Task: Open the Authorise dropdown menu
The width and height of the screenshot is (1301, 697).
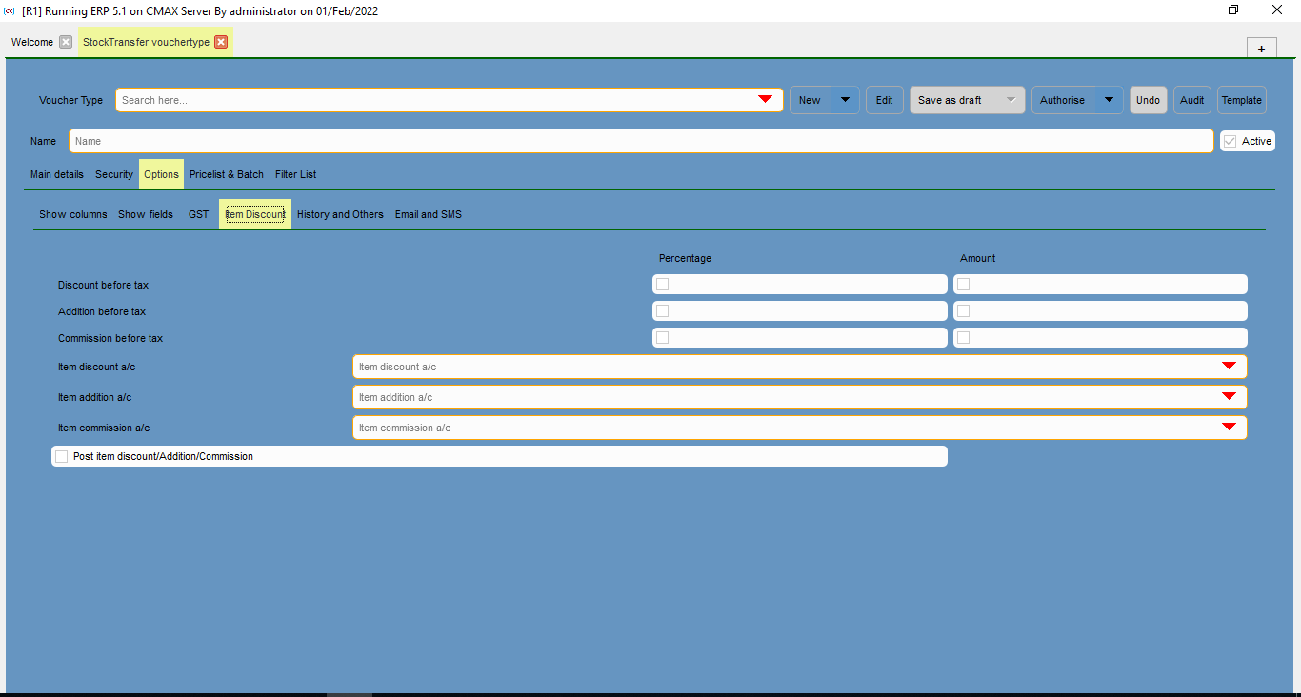Action: coord(1108,99)
